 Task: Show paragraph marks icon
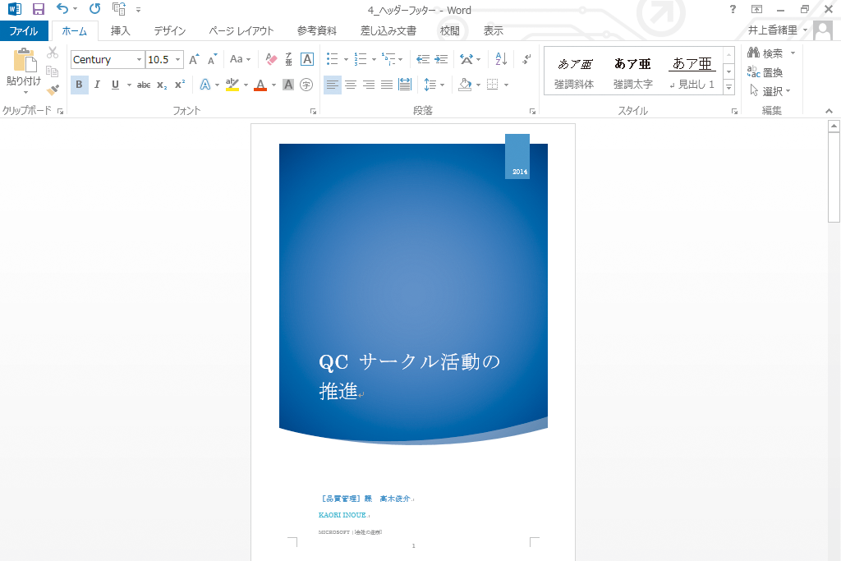pyautogui.click(x=526, y=59)
